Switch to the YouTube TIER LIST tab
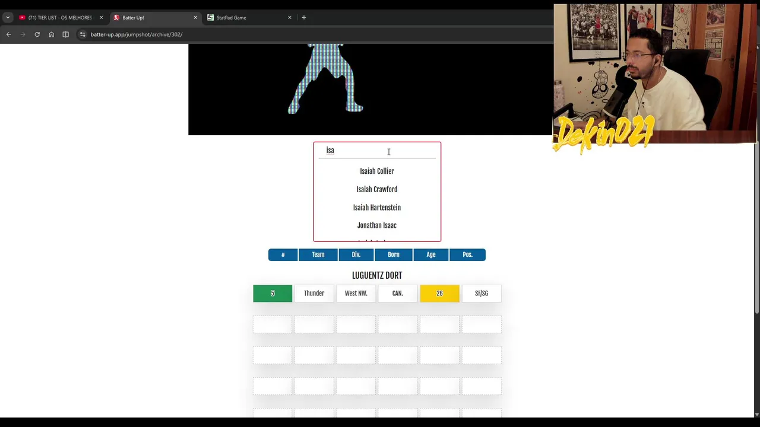The height and width of the screenshot is (427, 760). [61, 18]
